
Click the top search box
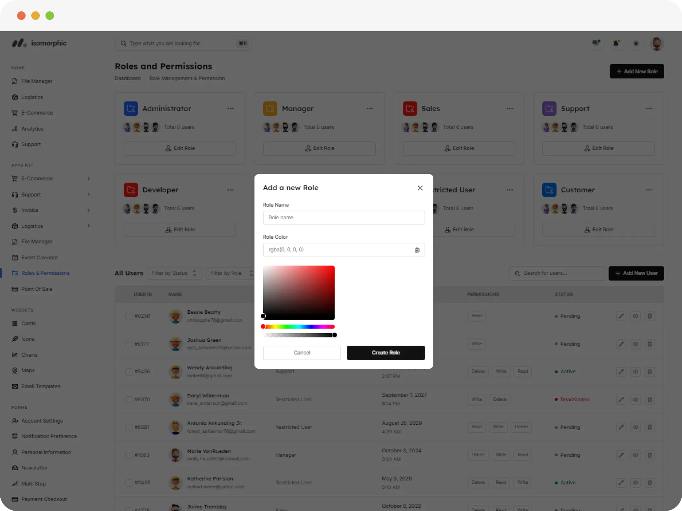click(x=183, y=43)
